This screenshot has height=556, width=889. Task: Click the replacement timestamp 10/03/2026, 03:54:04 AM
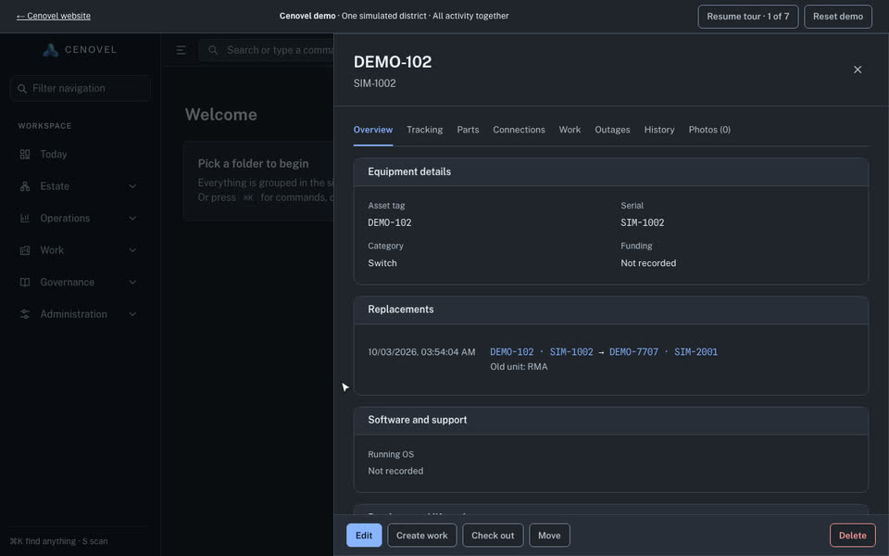point(421,352)
